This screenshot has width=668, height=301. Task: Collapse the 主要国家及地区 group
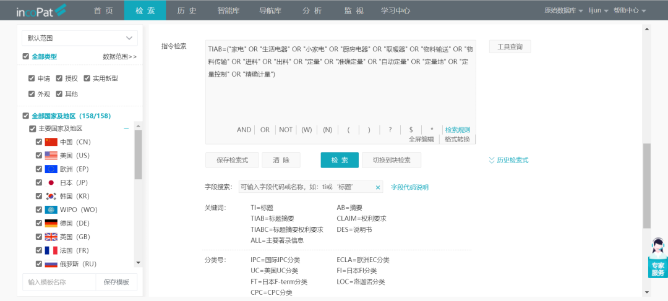click(126, 129)
